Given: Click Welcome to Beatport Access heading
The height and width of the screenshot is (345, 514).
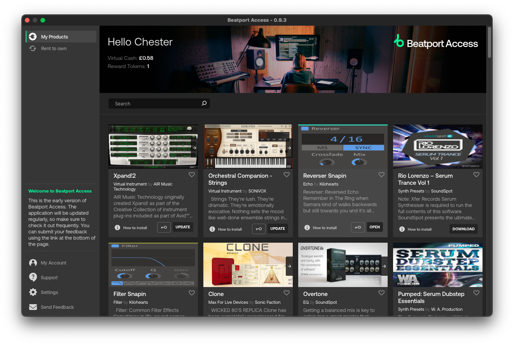Looking at the screenshot, I should point(60,191).
